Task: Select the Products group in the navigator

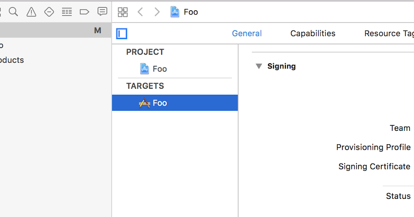Action: click(12, 60)
